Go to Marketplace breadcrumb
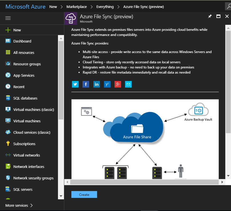The width and height of the screenshot is (231, 211). coord(77,7)
